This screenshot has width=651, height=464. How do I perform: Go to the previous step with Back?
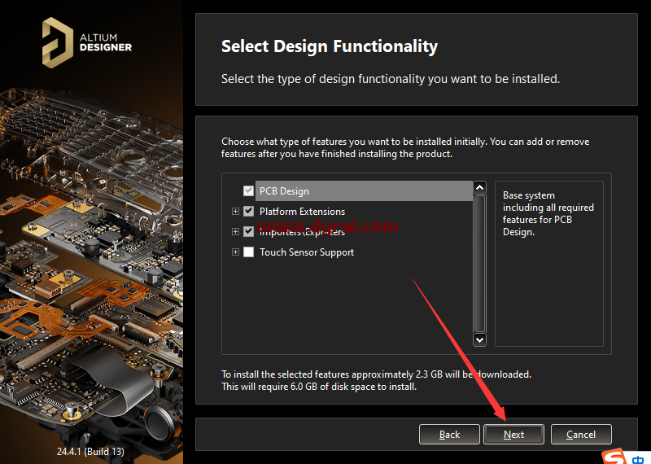point(449,435)
